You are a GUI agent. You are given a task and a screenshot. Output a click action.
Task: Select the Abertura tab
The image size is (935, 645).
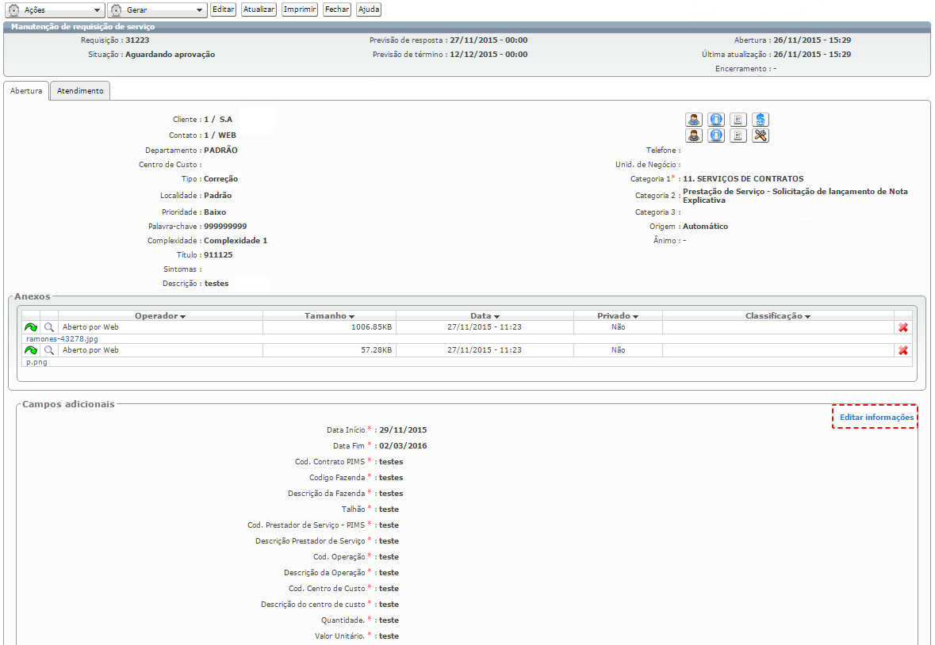[26, 91]
